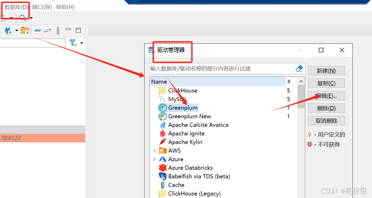Click the Apache Calcite Avatica icon
This screenshot has width=372, height=198.
pos(162,125)
